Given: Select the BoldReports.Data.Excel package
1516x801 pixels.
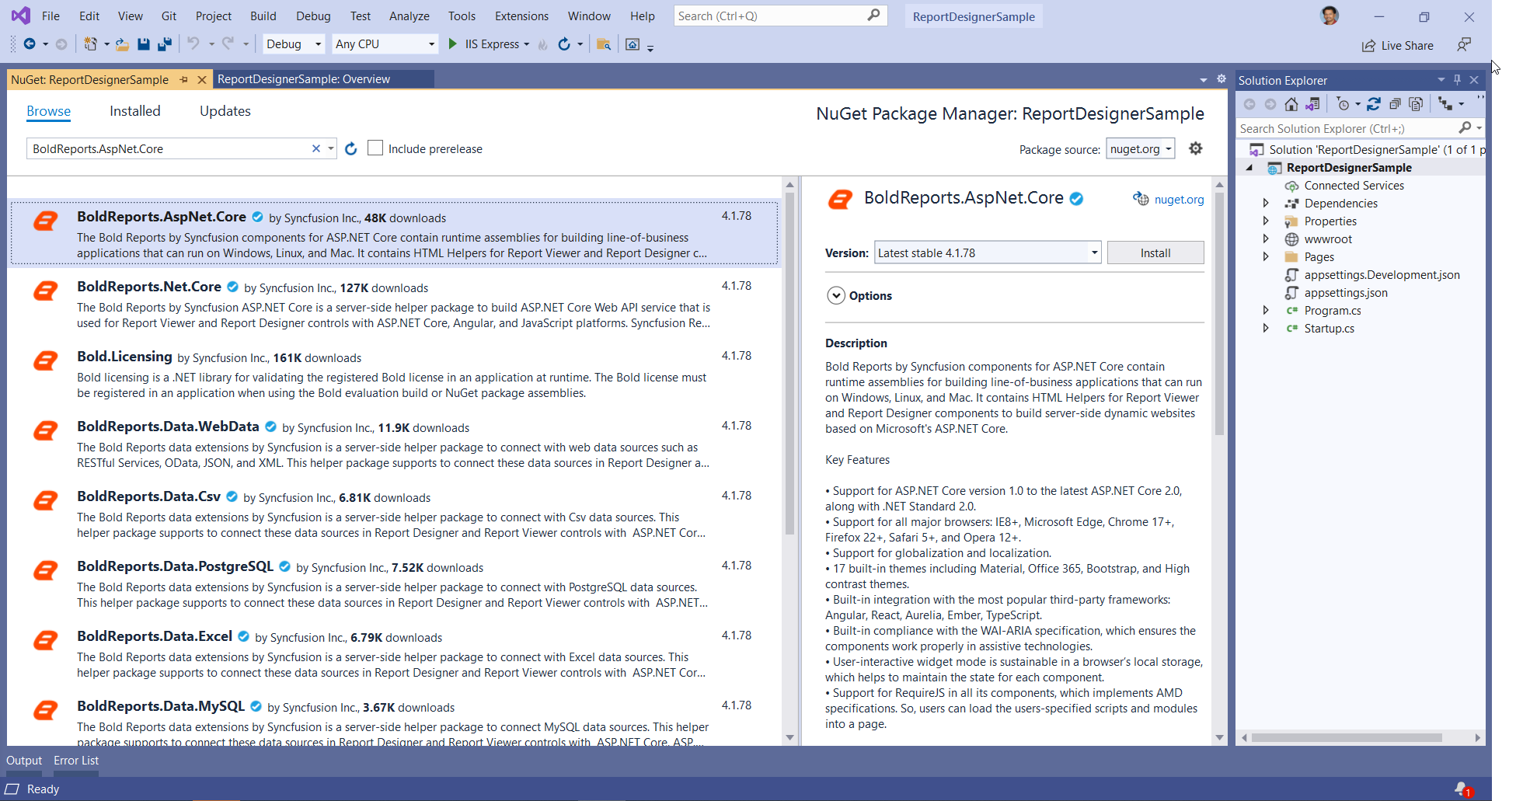Looking at the screenshot, I should point(393,653).
